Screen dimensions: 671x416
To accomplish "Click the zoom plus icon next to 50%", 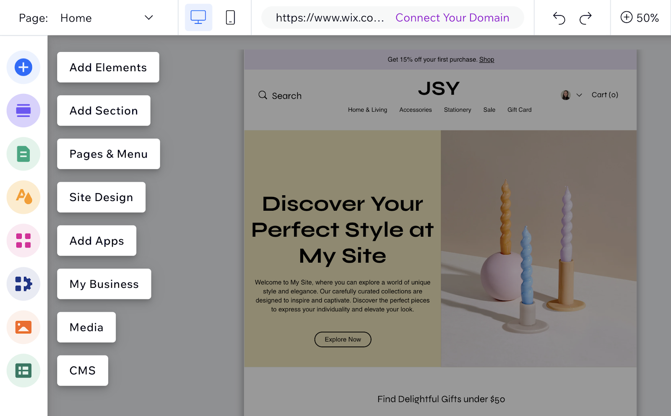I will point(627,17).
